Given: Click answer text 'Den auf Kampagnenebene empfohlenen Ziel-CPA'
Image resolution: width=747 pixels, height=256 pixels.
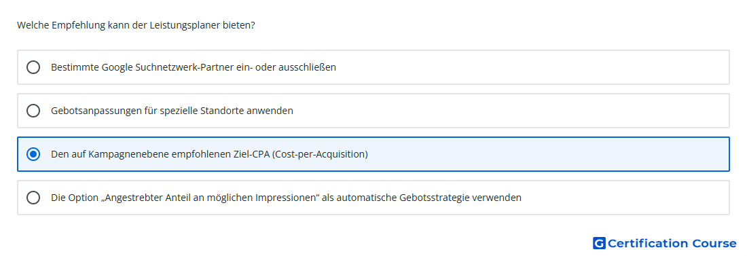Looking at the screenshot, I should tap(160, 154).
